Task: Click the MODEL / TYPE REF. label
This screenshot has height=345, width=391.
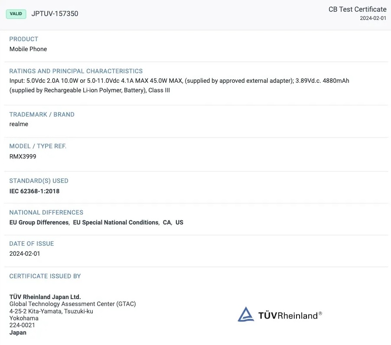Action: click(38, 146)
